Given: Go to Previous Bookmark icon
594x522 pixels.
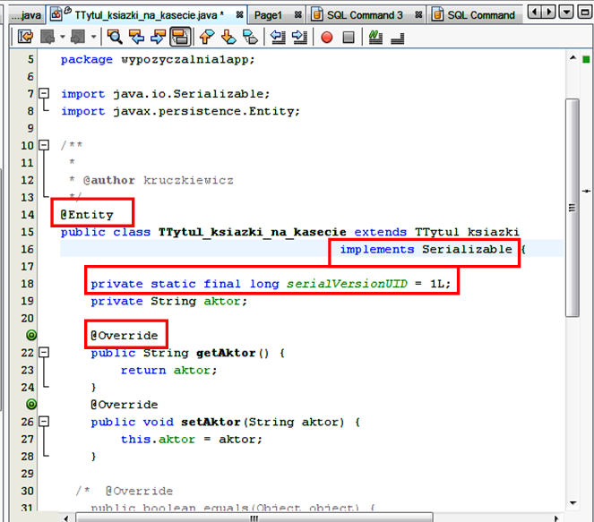Looking at the screenshot, I should [x=206, y=37].
